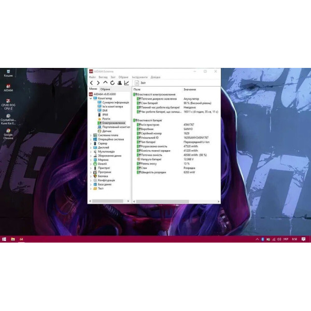Click the Конфігурація icon in tree
The height and width of the screenshot is (311, 311).
(x=95, y=180)
